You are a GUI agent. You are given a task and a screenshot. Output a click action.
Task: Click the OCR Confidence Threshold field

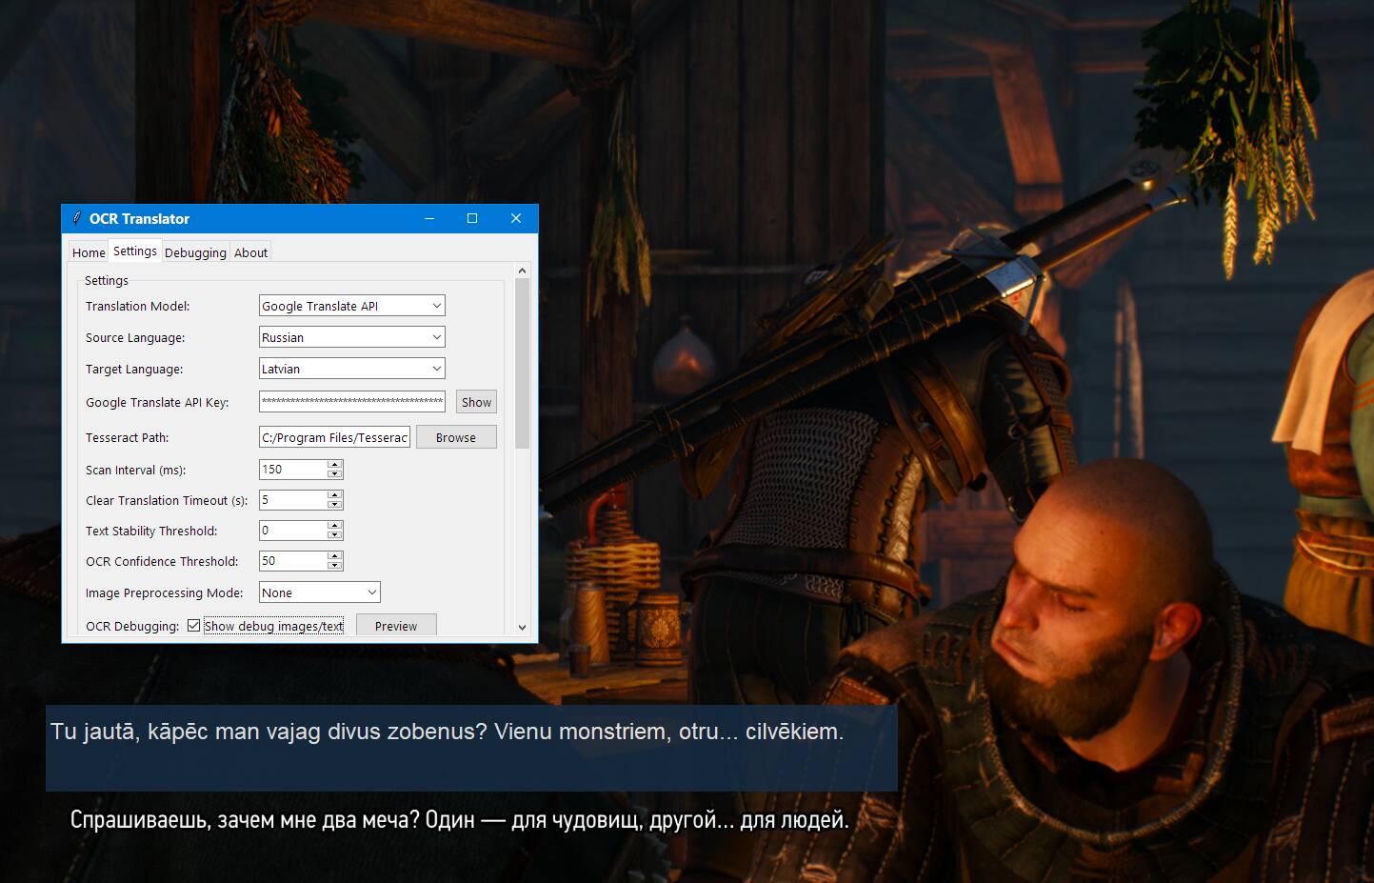click(x=292, y=561)
